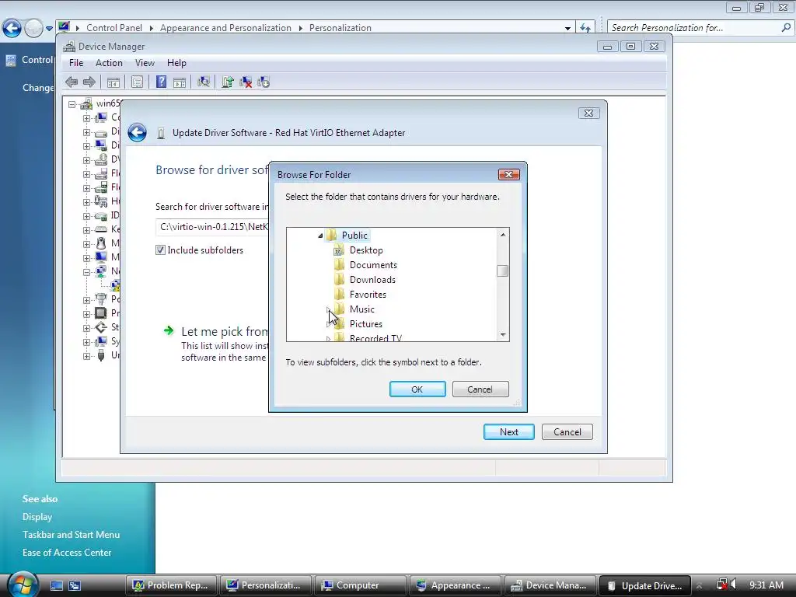Click the driver path input field
796x597 pixels.
pos(213,227)
